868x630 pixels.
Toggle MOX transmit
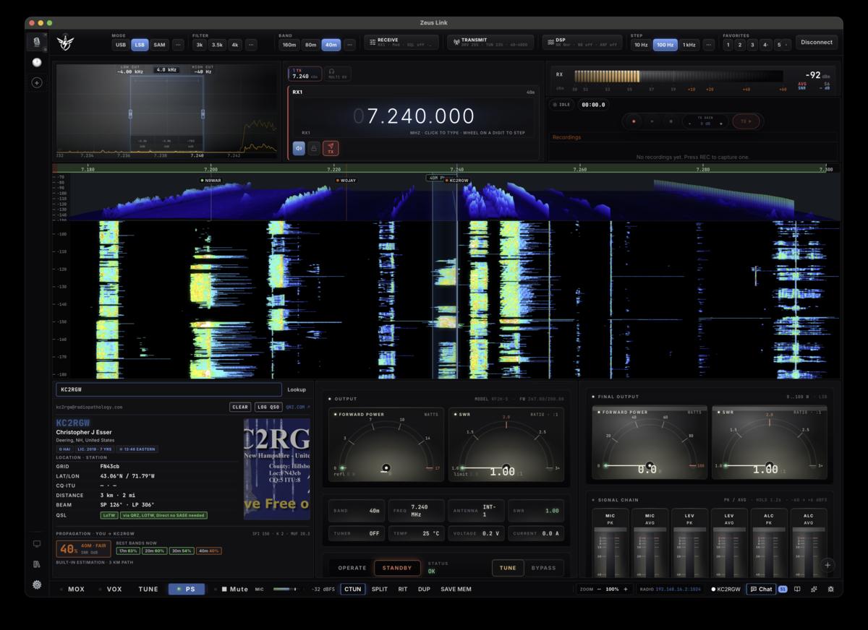pyautogui.click(x=72, y=589)
